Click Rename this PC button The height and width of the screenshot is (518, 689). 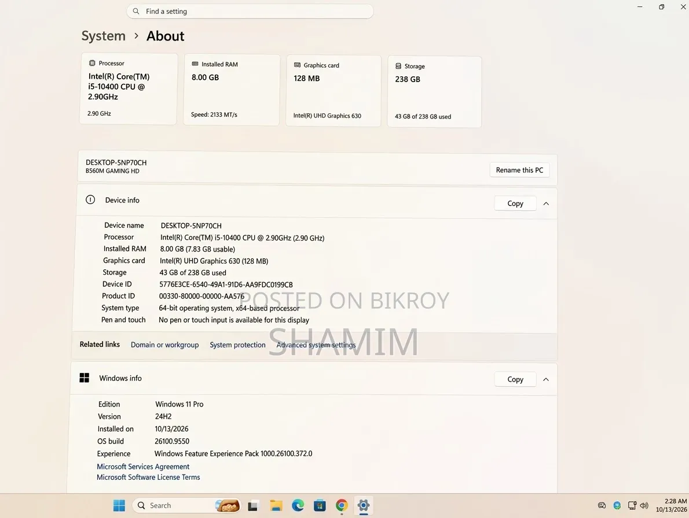point(519,170)
